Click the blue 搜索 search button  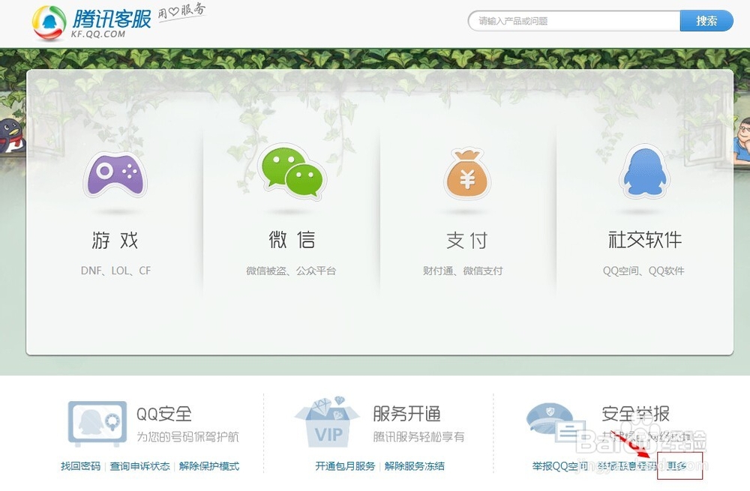tap(706, 21)
